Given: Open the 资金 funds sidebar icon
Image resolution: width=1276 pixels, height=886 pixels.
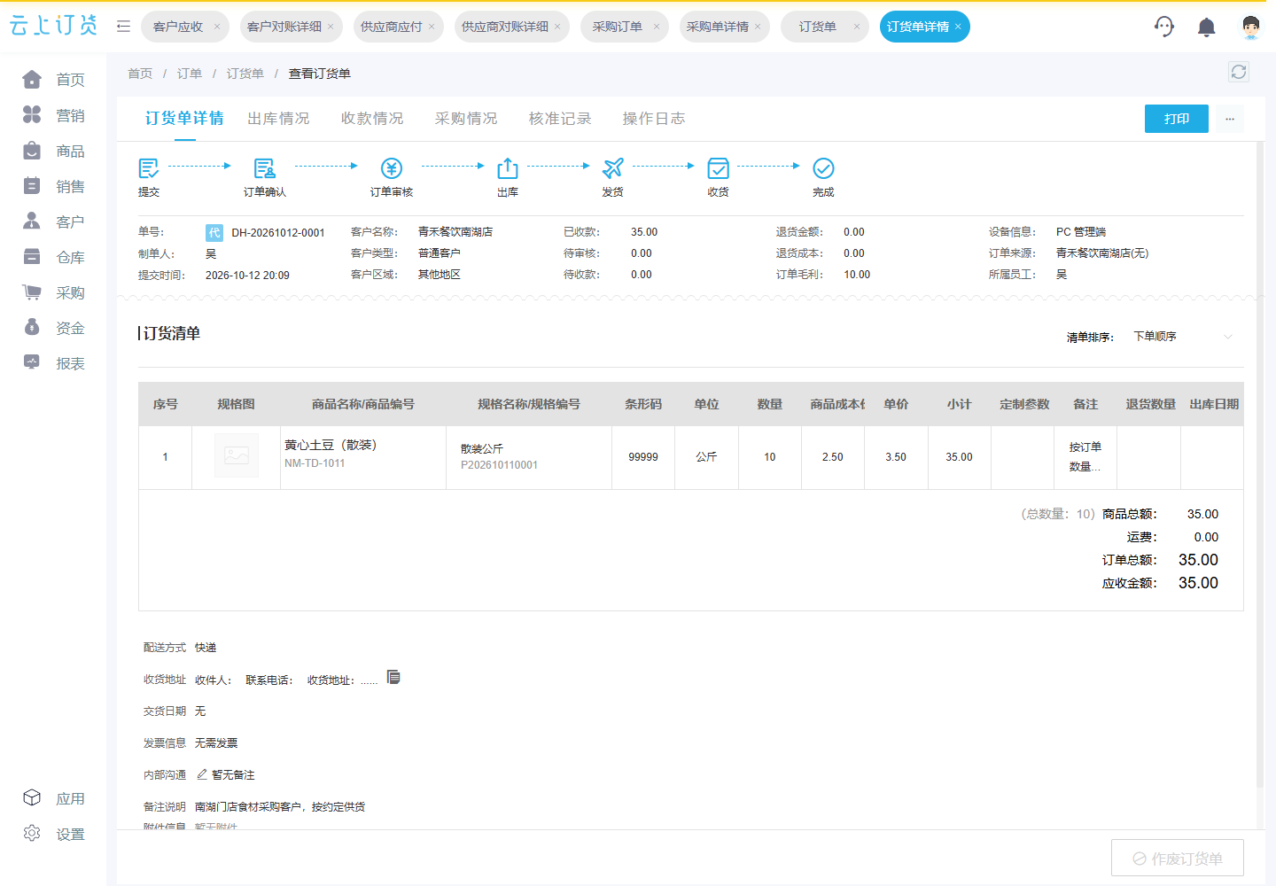Looking at the screenshot, I should click(32, 328).
